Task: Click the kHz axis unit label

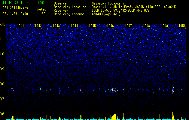Action: pyautogui.click(x=3, y=24)
